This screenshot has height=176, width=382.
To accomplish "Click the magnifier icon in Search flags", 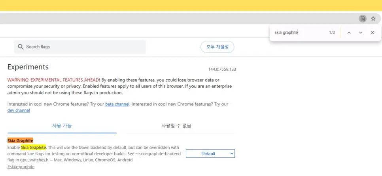I will (x=21, y=47).
